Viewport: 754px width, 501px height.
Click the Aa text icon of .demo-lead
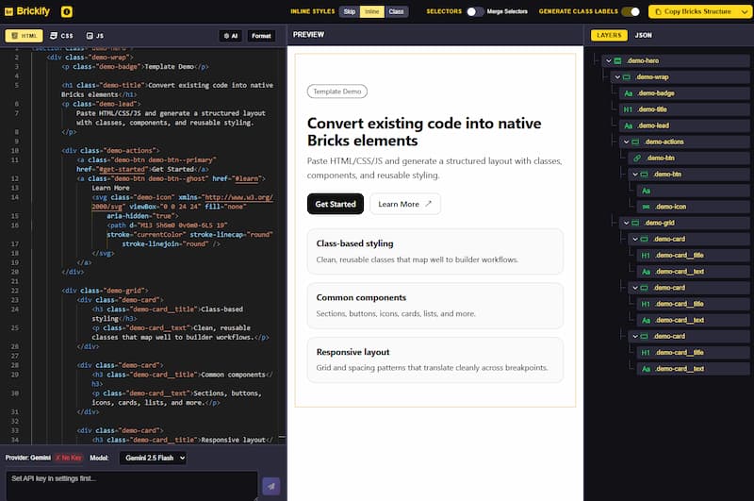click(x=628, y=125)
